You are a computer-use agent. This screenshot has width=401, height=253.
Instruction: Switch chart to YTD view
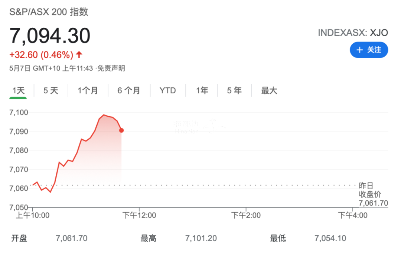click(x=168, y=90)
